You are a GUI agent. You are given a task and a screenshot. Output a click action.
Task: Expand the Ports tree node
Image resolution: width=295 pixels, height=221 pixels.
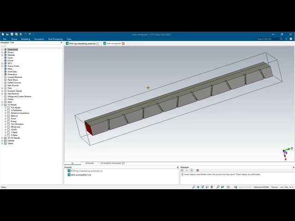coord(2,88)
